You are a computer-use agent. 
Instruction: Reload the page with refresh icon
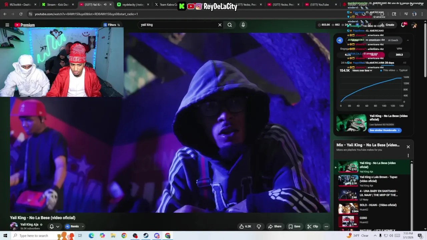(21, 14)
